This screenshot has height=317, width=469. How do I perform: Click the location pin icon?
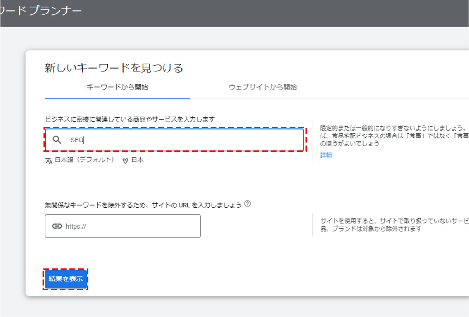click(125, 161)
